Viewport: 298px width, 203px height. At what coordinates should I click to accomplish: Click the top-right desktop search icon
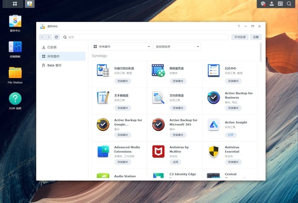tap(289, 4)
